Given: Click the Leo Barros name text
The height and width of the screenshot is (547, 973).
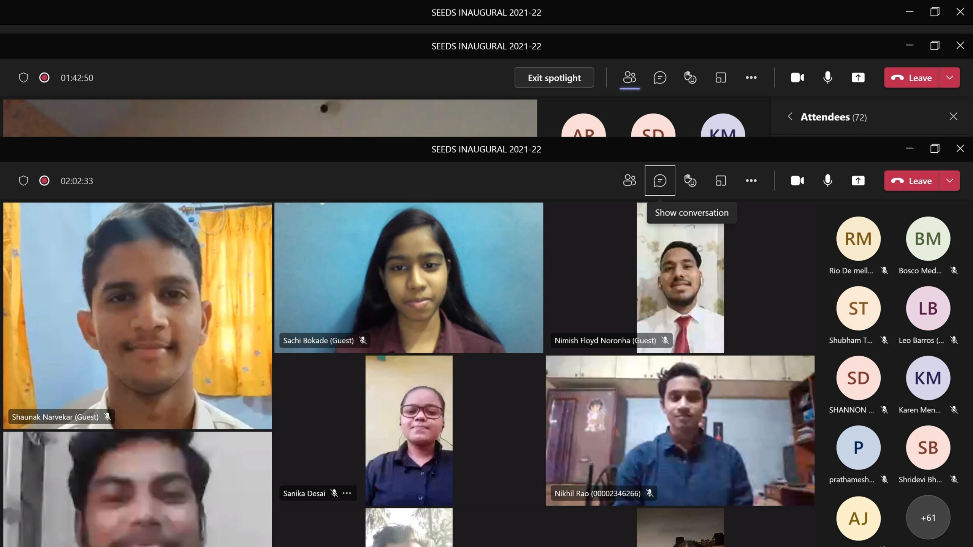Looking at the screenshot, I should (921, 340).
